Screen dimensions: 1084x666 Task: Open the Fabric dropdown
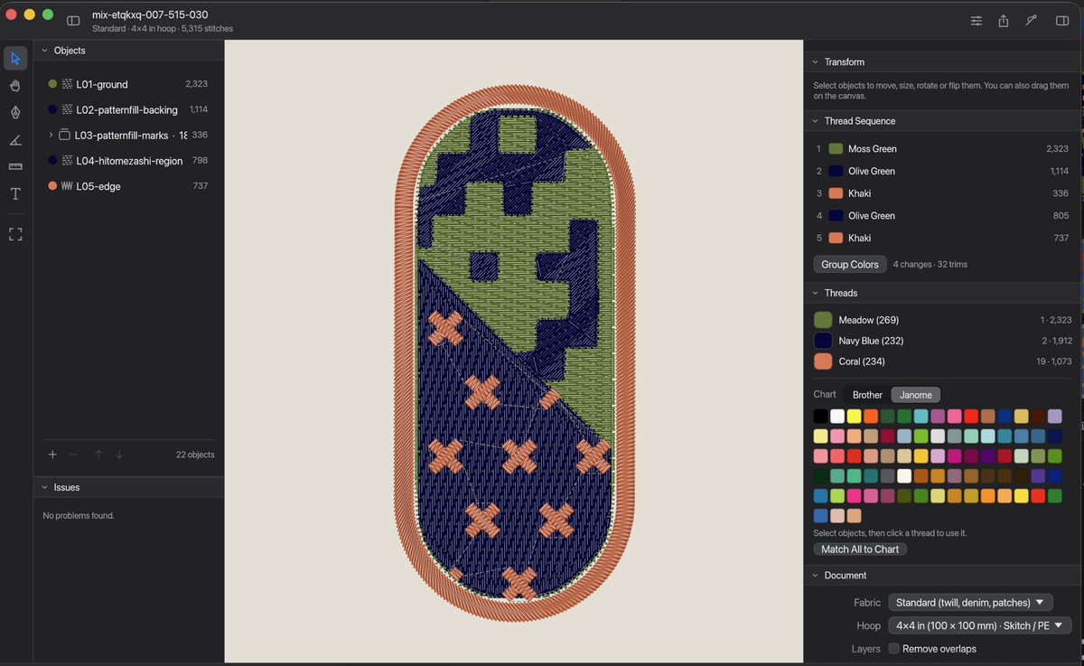pos(970,603)
